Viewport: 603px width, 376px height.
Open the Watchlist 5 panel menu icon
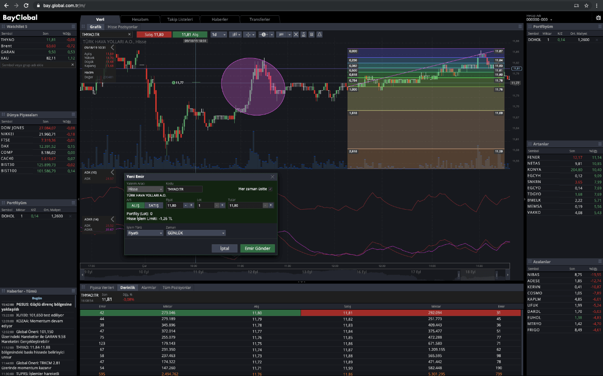click(x=73, y=27)
